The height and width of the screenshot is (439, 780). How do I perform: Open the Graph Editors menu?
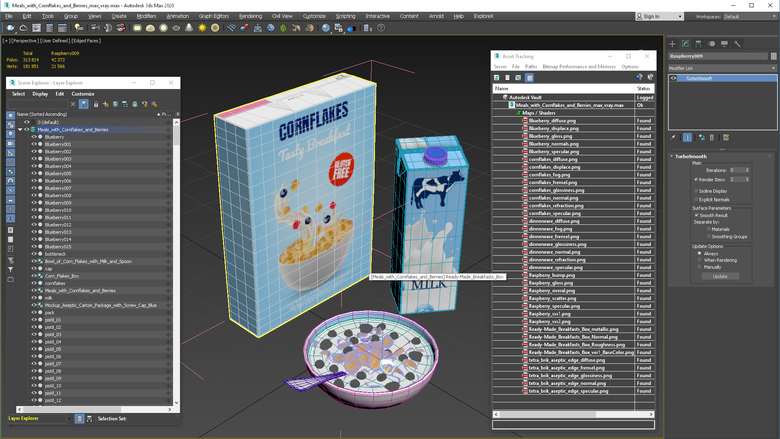click(214, 16)
